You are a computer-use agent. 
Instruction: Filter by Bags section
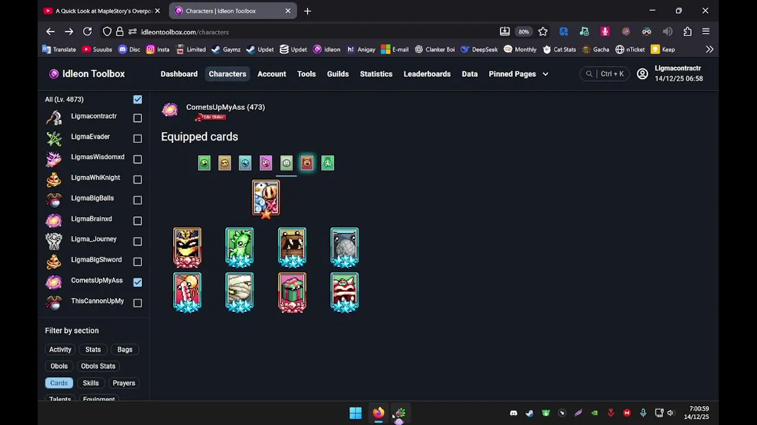click(125, 349)
